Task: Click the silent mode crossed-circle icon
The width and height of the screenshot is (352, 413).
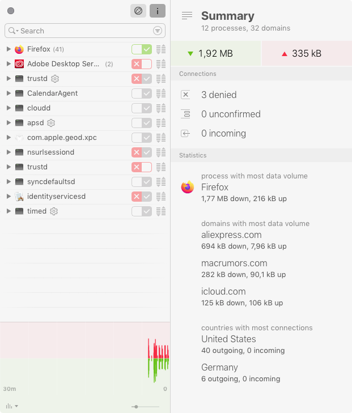Action: coord(138,11)
